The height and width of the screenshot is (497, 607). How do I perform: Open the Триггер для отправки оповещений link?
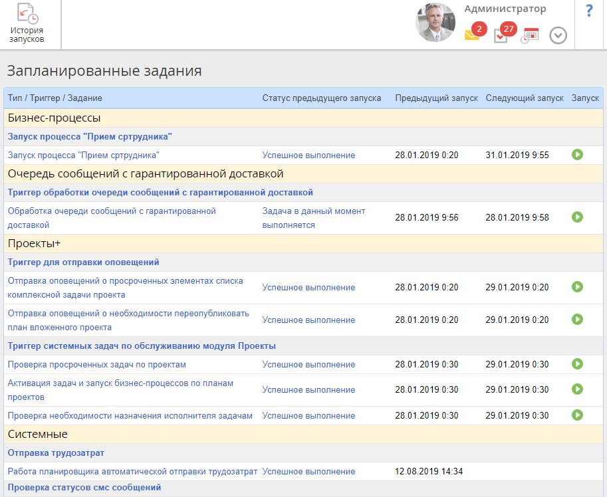point(84,262)
